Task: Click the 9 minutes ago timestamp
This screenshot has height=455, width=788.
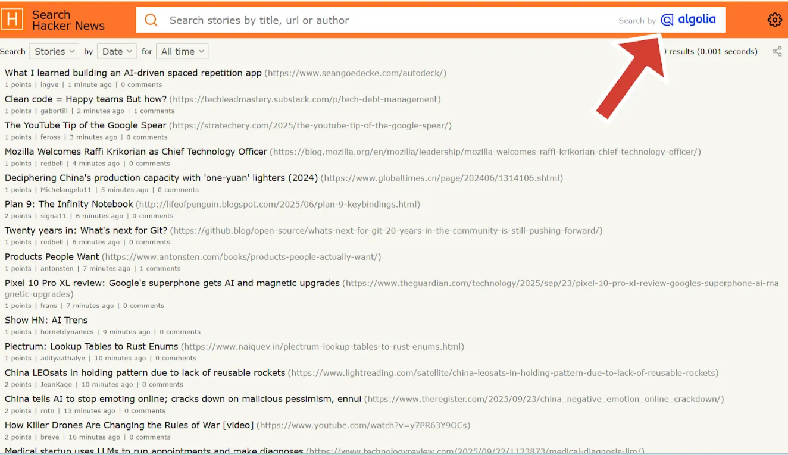Action: click(x=127, y=332)
